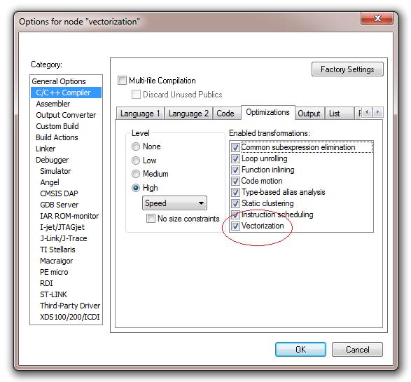This screenshot has height=382, width=411.
Task: Select I-jet/JTAGjet entry
Action: tap(62, 227)
